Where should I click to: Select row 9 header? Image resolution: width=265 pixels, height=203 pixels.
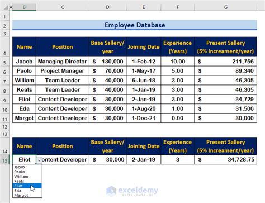[x=4, y=100]
